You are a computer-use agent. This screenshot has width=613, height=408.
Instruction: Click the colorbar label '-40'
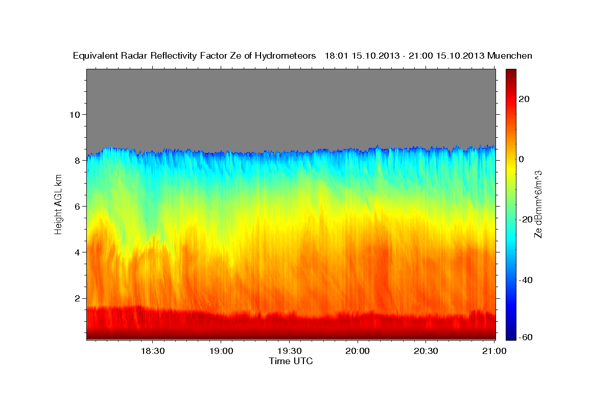tap(526, 280)
